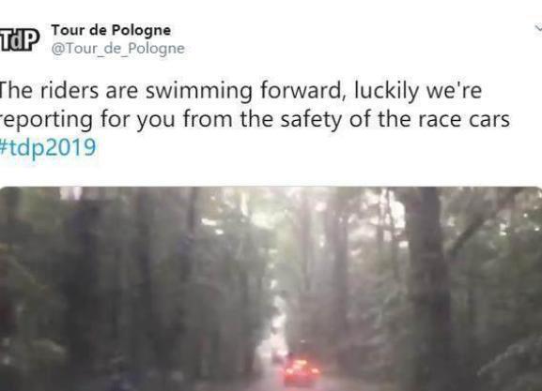Open tweet detail from the first text line
The width and height of the screenshot is (542, 391).
tap(240, 91)
